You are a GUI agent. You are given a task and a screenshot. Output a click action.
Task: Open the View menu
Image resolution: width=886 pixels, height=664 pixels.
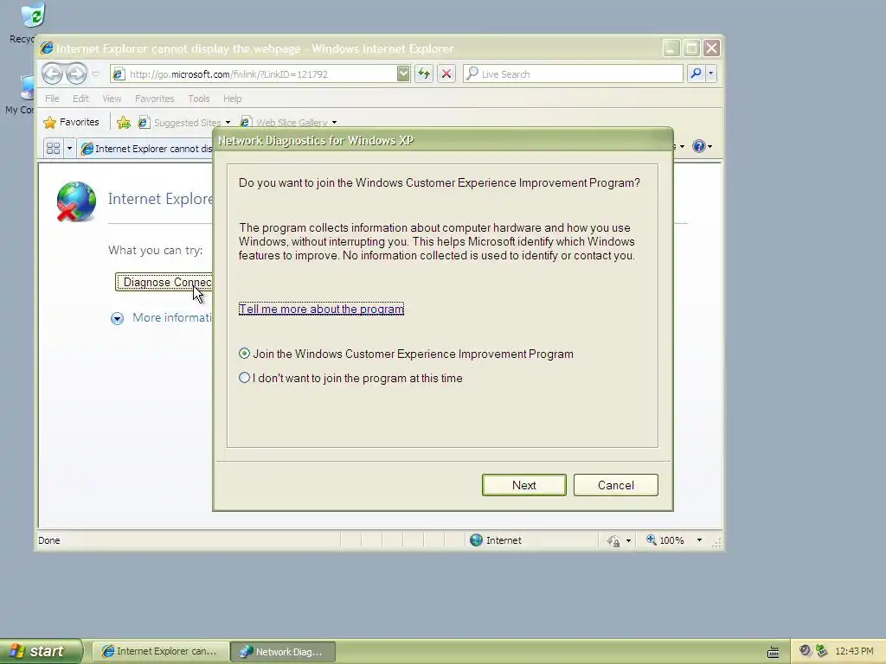(x=112, y=99)
